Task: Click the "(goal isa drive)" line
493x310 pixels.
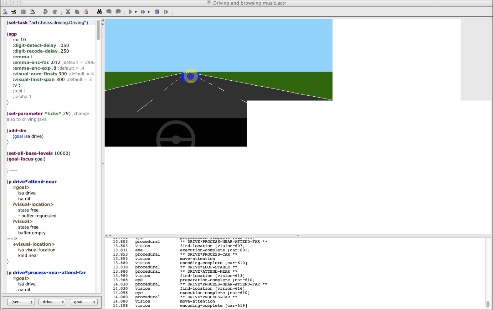Action: [28, 136]
